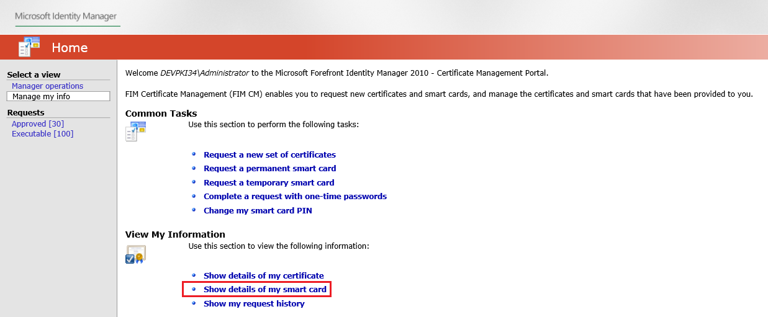Click the Microsoft Identity Manager logo text
The height and width of the screenshot is (317, 768).
point(66,16)
